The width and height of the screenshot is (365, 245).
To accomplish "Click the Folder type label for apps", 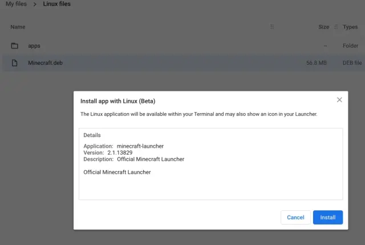I will pyautogui.click(x=350, y=45).
